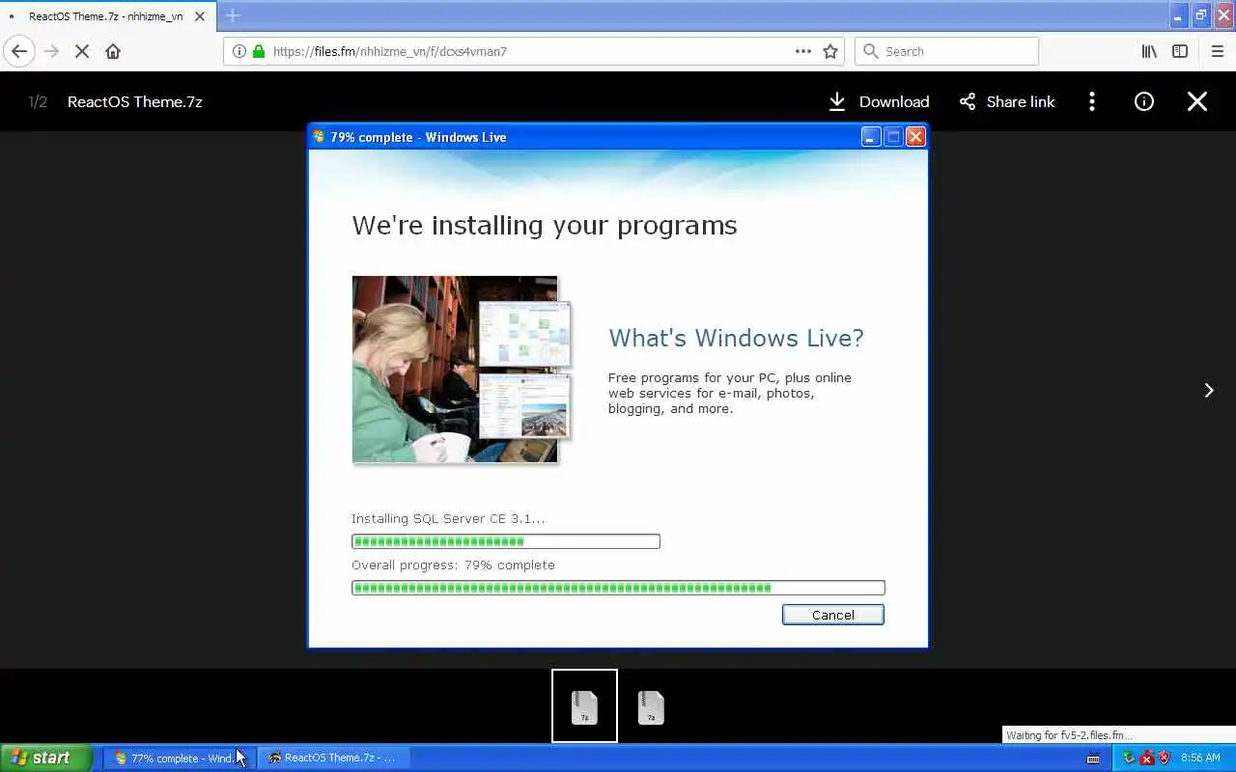
Task: Select the ReactOS Theme.7z browser tab
Action: click(x=108, y=16)
